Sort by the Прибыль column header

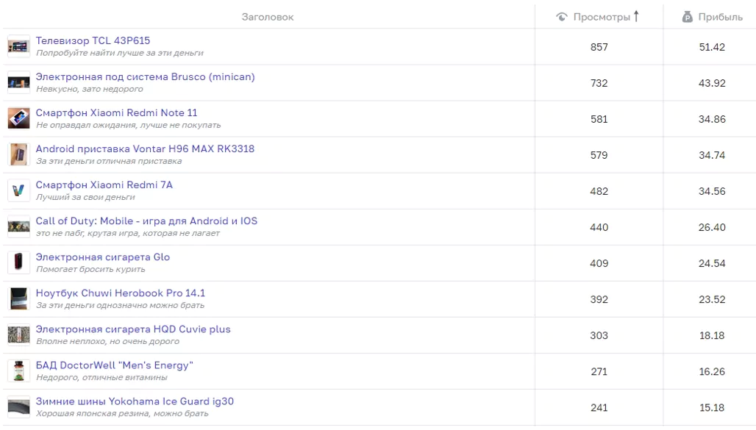pyautogui.click(x=720, y=17)
